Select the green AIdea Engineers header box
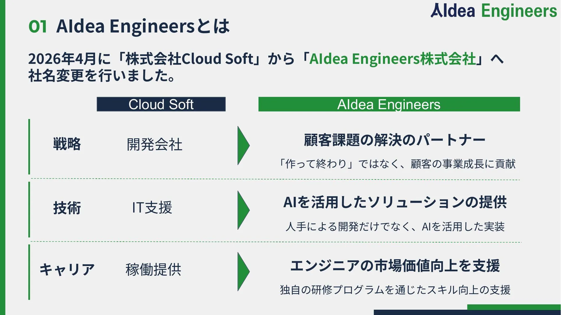Screen dimensions: 561x315 click(x=389, y=104)
